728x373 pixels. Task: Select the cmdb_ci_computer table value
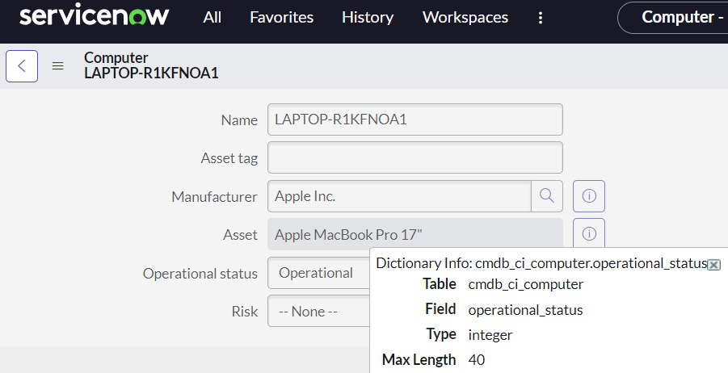[525, 284]
